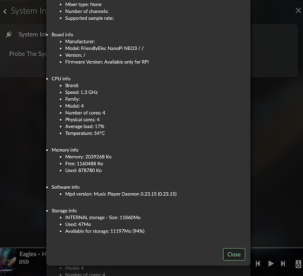Select Probe The Sys text behind dialog
This screenshot has width=303, height=276.
coord(28,54)
